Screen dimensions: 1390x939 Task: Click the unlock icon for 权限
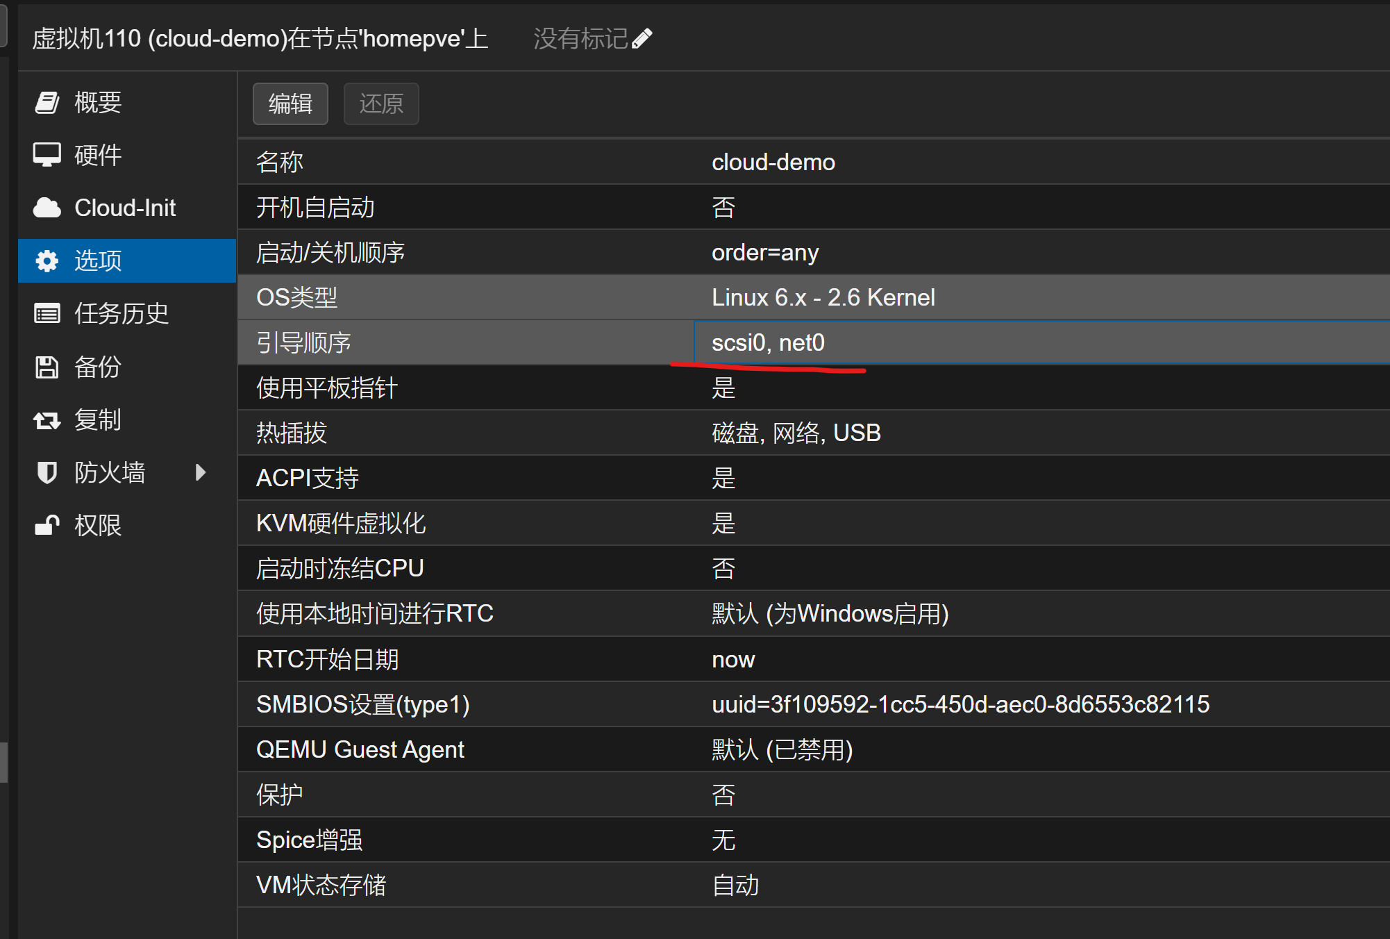47,526
